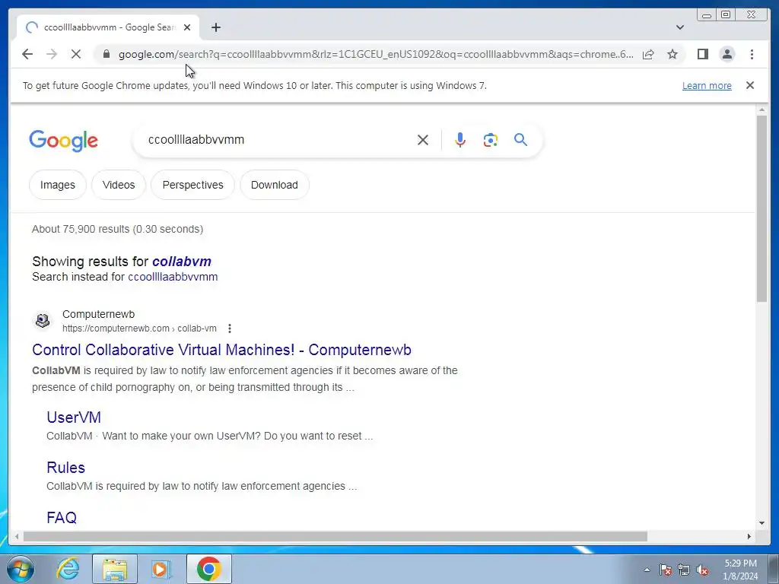Image resolution: width=779 pixels, height=584 pixels.
Task: Focus the Google search input field
Action: click(278, 140)
